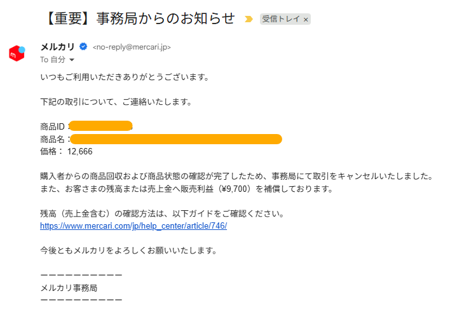Click the price value 12,666
450x317 pixels.
coord(80,151)
